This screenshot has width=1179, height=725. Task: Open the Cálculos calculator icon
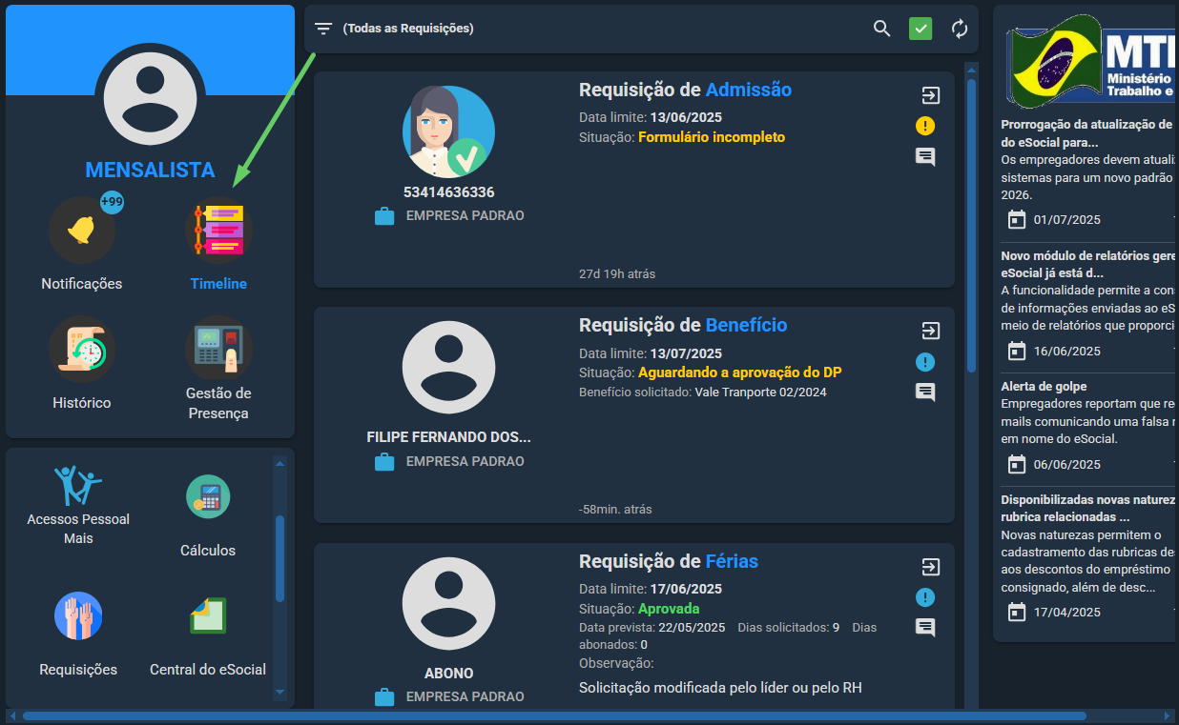coord(208,496)
